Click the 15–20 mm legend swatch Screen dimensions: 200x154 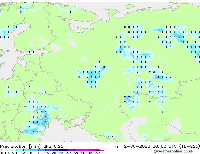pyautogui.click(x=49, y=150)
